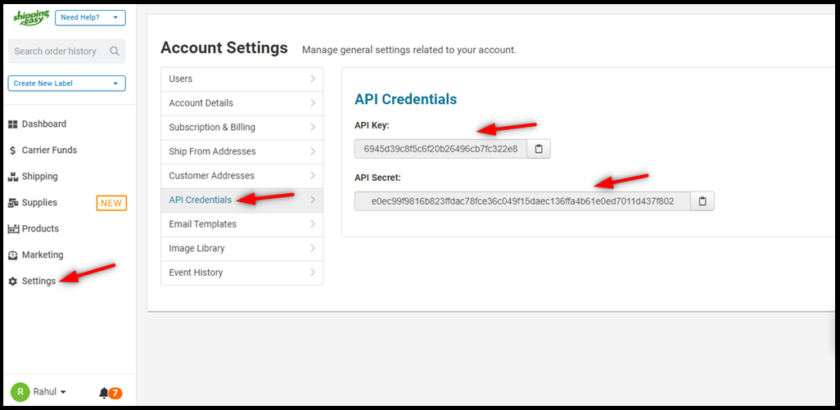The height and width of the screenshot is (410, 840).
Task: Select Users settings tab
Action: 242,79
